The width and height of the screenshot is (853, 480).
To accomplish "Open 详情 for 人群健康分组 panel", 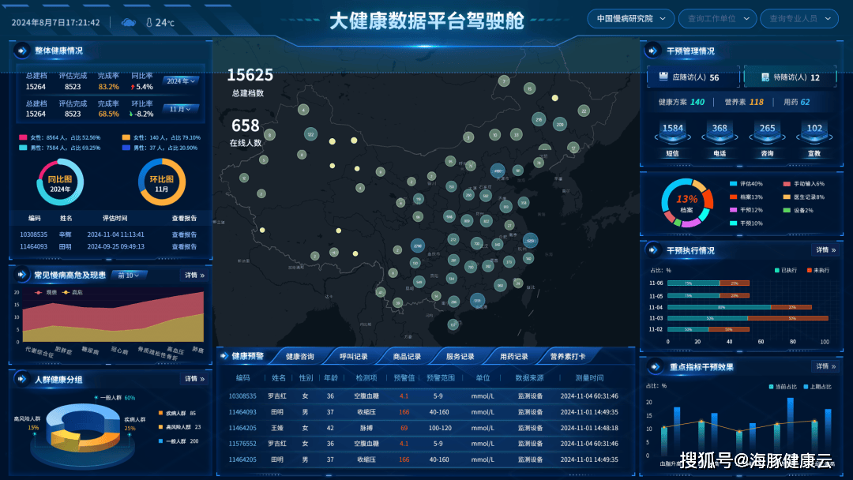I will coord(194,379).
